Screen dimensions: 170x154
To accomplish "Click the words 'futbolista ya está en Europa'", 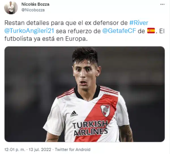I will pyautogui.click(x=46, y=39).
